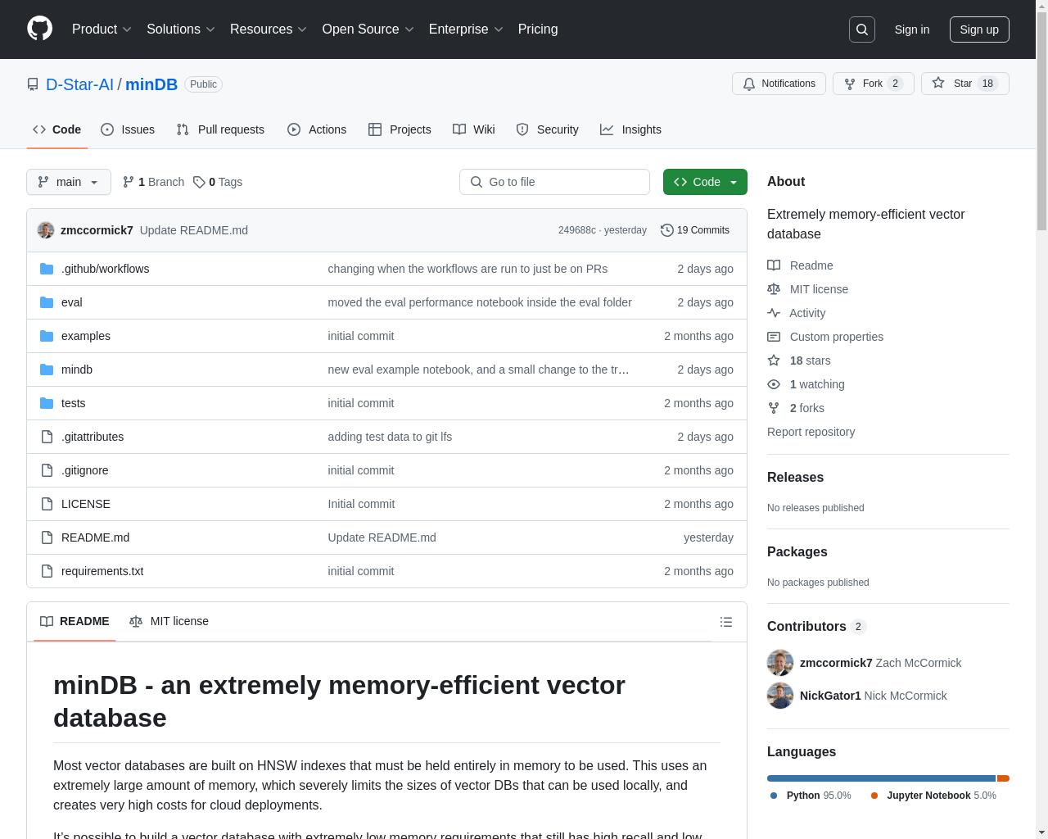Expand the Product menu
The height and width of the screenshot is (839, 1048).
[102, 29]
